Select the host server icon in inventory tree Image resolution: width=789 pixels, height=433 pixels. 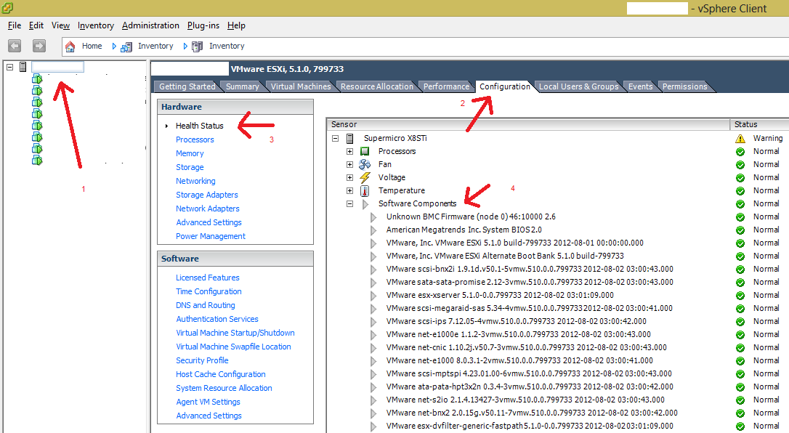(x=23, y=66)
